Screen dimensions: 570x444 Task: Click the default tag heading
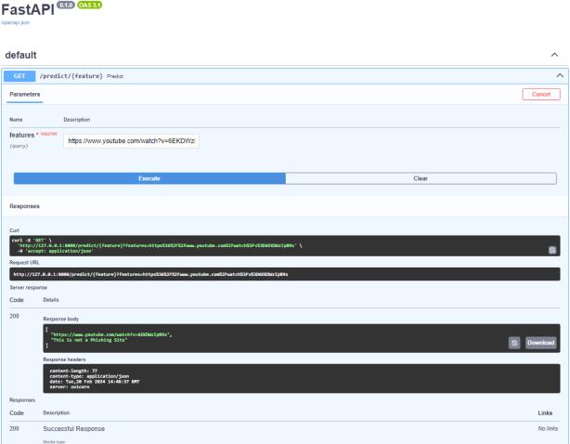[20, 55]
